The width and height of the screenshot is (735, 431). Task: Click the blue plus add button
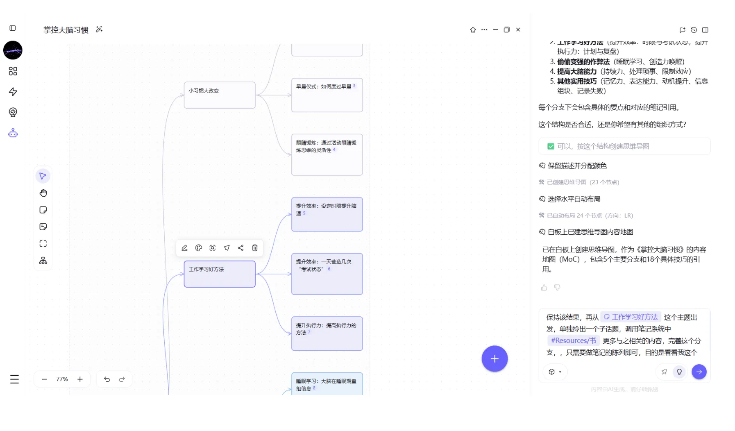coord(495,359)
